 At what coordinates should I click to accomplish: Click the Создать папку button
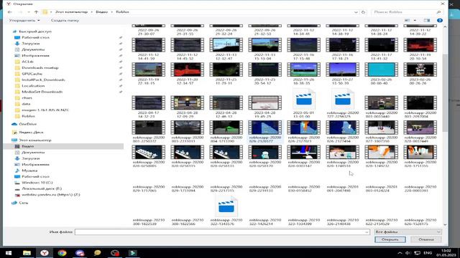[65, 21]
